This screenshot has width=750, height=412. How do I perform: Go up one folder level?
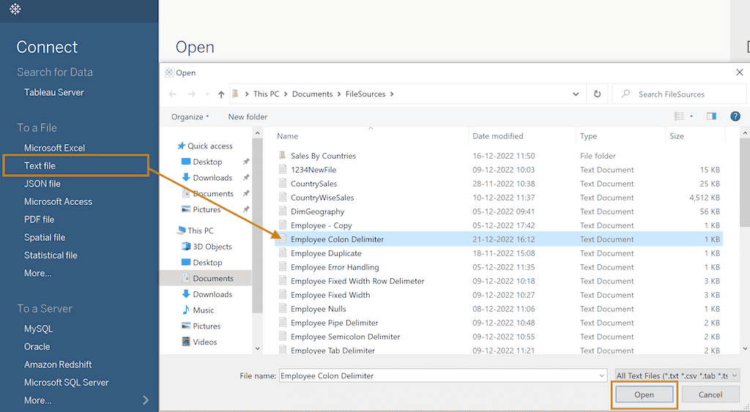[221, 94]
